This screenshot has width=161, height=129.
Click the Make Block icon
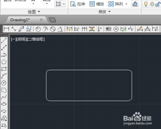point(4,125)
